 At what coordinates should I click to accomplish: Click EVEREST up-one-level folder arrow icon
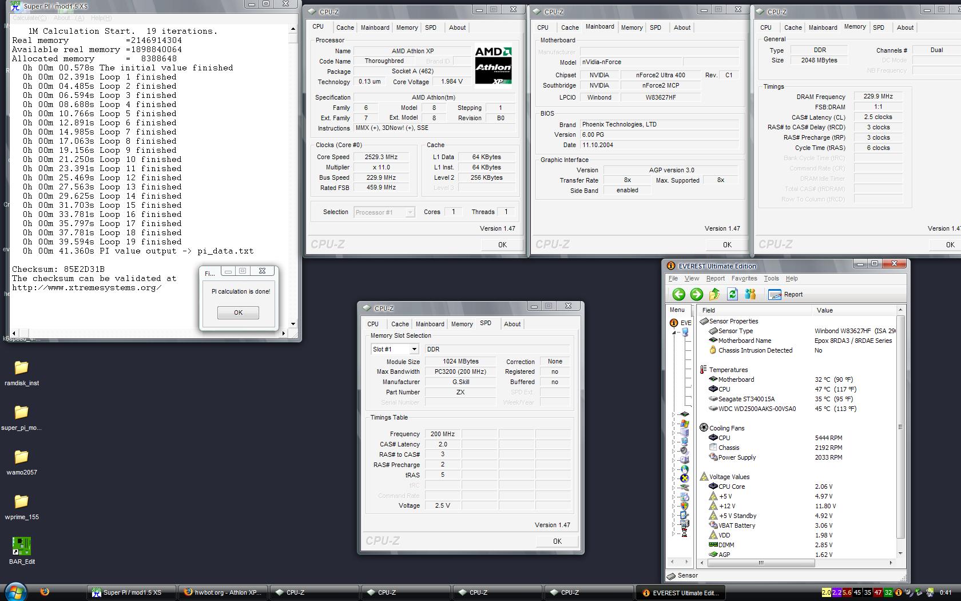tap(714, 294)
